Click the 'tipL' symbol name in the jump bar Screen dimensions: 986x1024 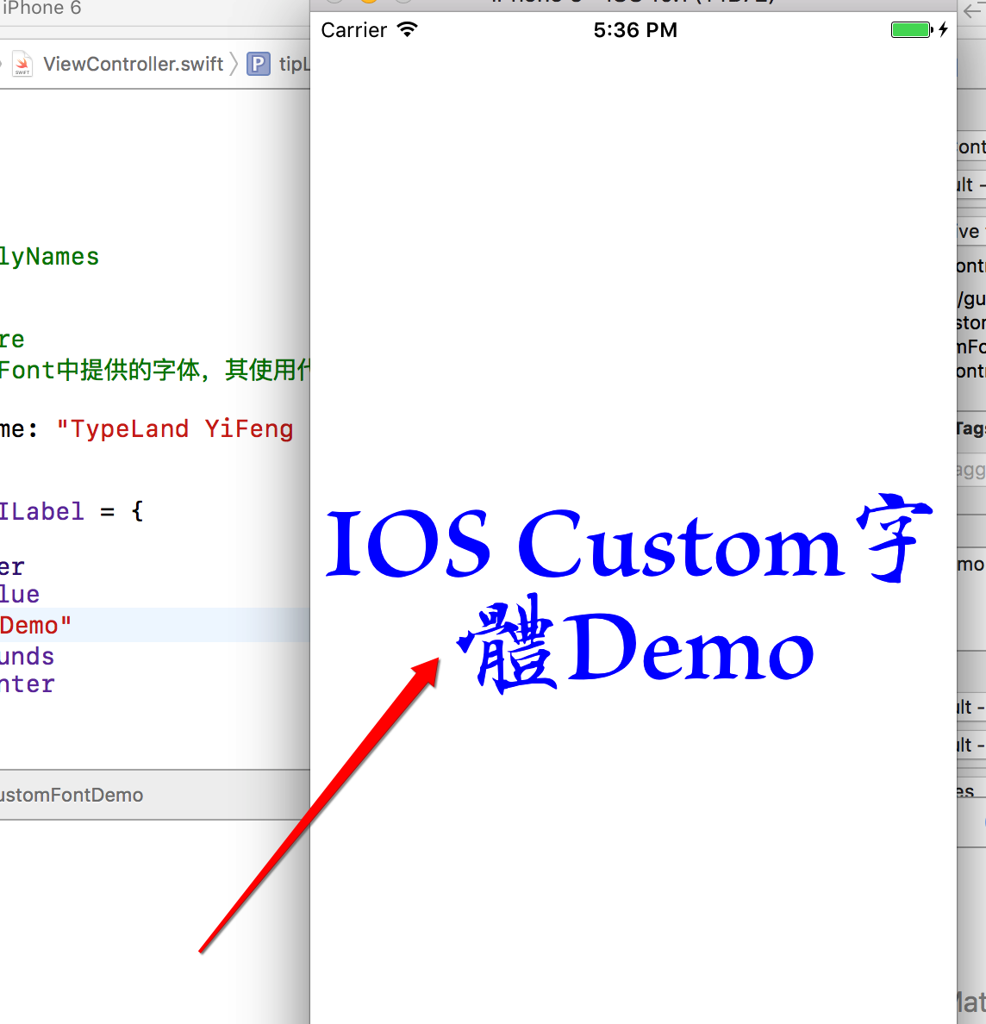[295, 64]
